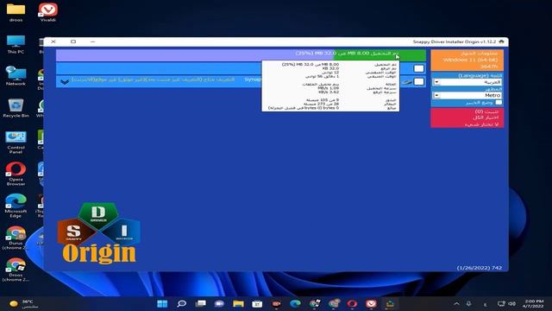Click the 2:00 PM clock in the taskbar
Screen dimensions: 552x311
click(x=534, y=303)
